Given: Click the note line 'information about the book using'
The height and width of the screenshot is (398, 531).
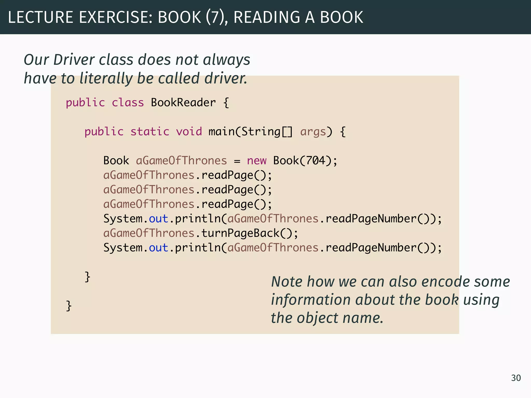Looking at the screenshot, I should [385, 300].
